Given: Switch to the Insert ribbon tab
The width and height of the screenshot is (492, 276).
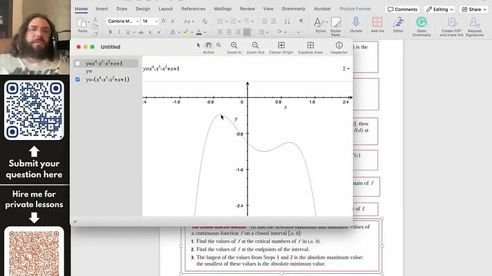Looking at the screenshot, I should tap(102, 9).
